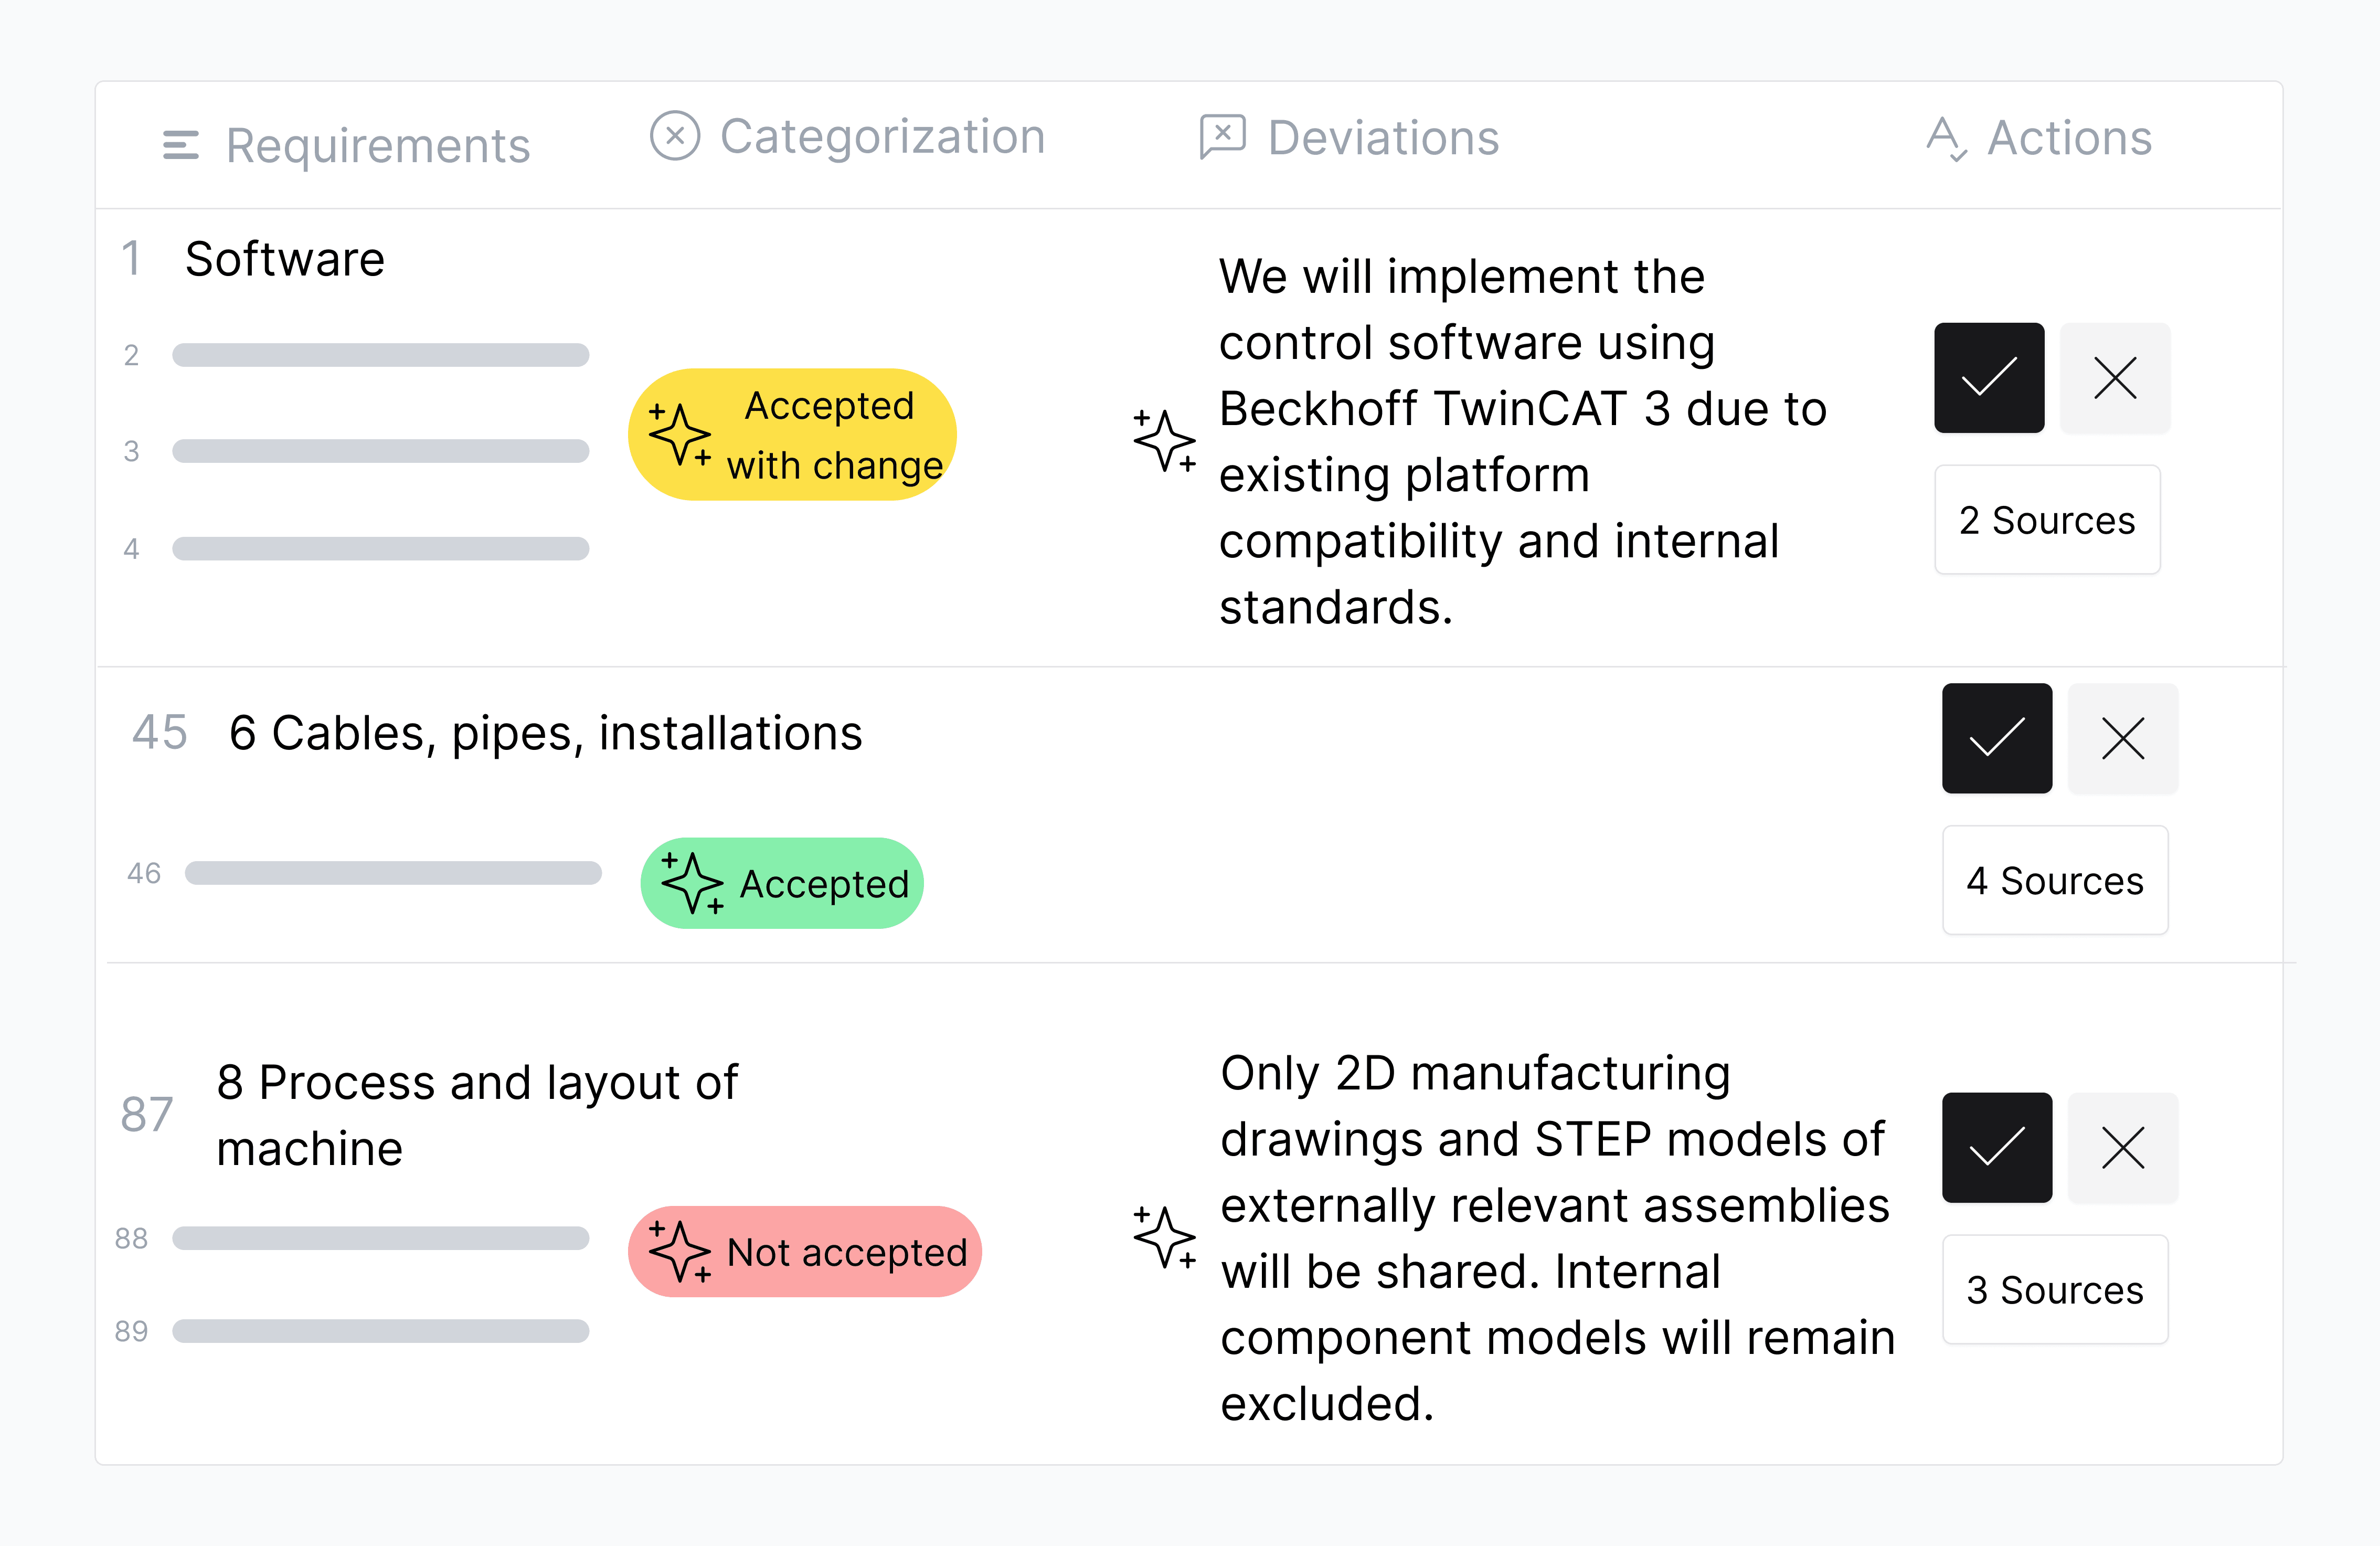Click the Categorization circled-x icon
The height and width of the screenshot is (1546, 2380).
point(675,136)
